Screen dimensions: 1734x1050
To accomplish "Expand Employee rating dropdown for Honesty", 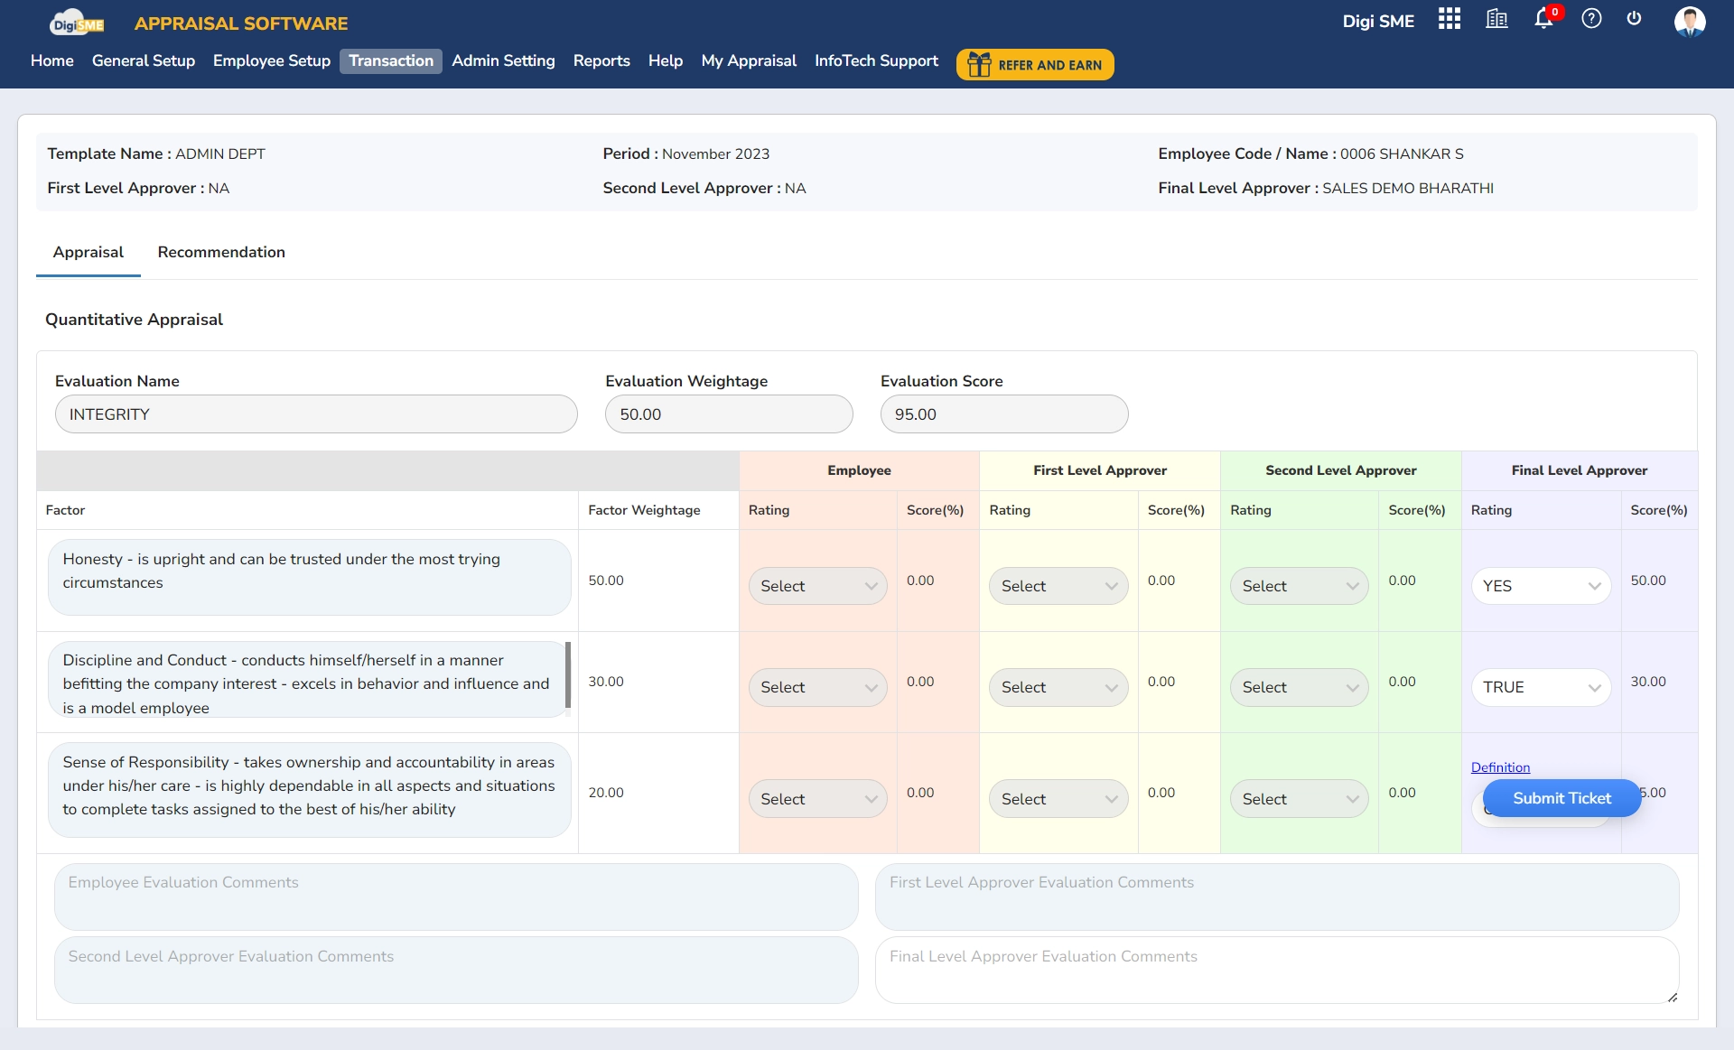I will pos(817,586).
